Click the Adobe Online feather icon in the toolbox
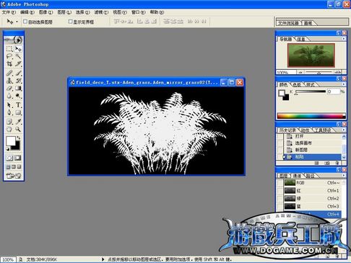351x263 pixels. click(x=14, y=40)
